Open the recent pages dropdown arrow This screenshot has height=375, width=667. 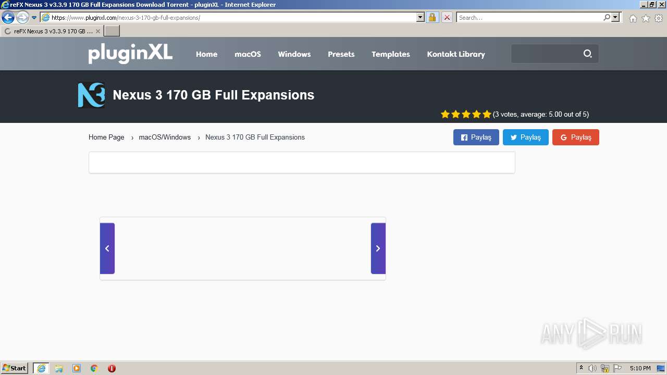(34, 18)
